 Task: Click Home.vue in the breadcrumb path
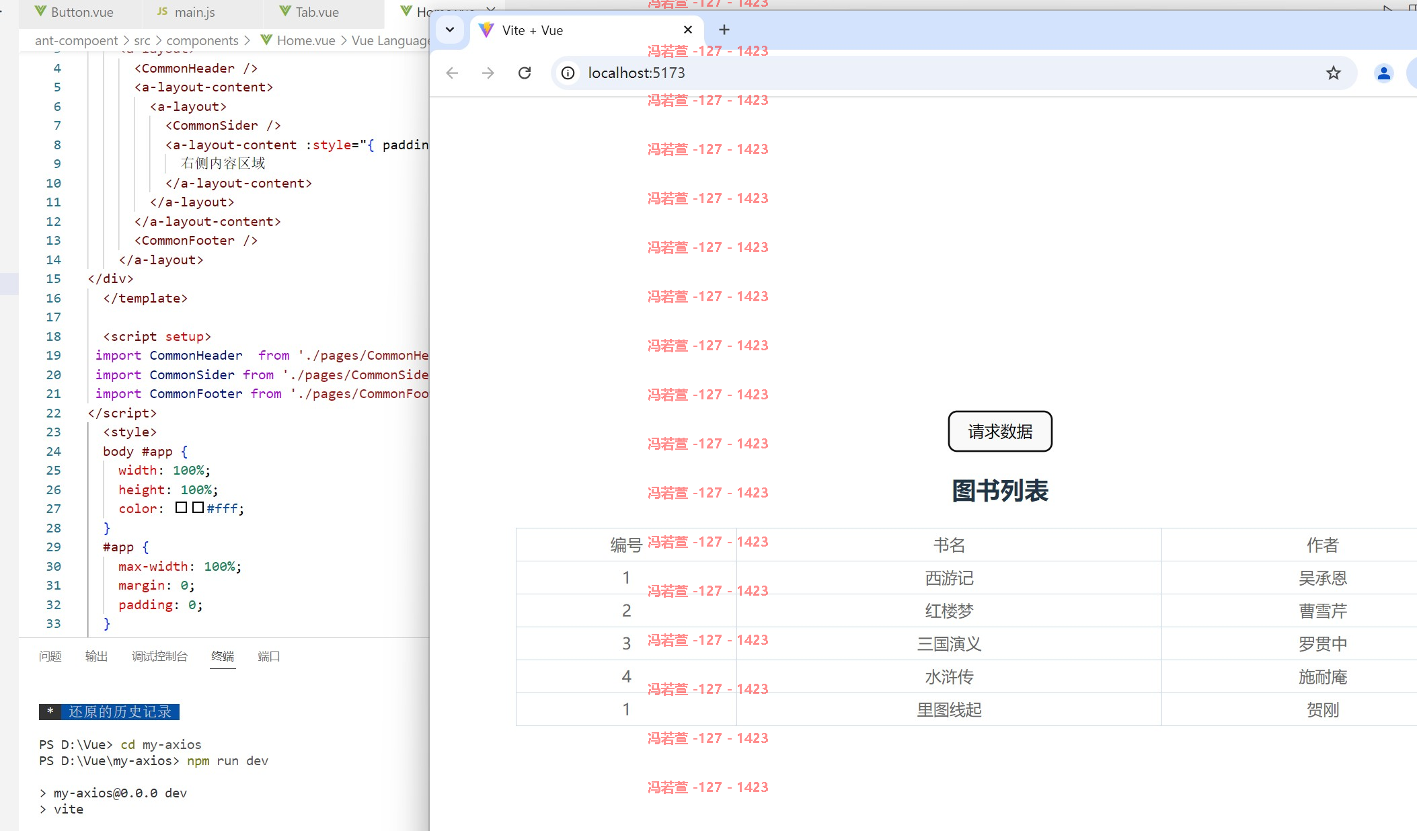click(x=306, y=40)
